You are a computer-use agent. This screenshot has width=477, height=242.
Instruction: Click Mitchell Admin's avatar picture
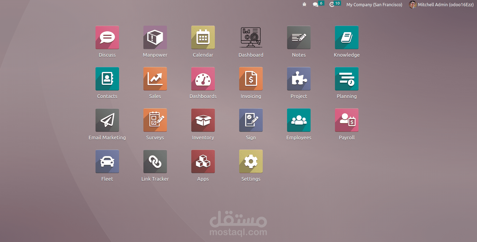413,5
